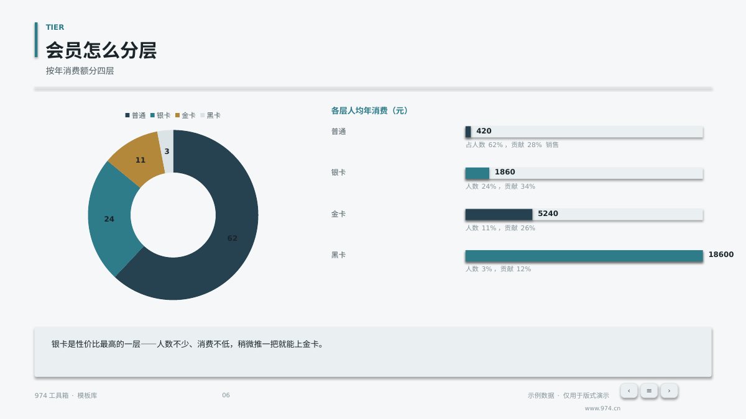The image size is (746, 419).
Task: Select the dark 62 segment of the donut
Action: pos(233,238)
